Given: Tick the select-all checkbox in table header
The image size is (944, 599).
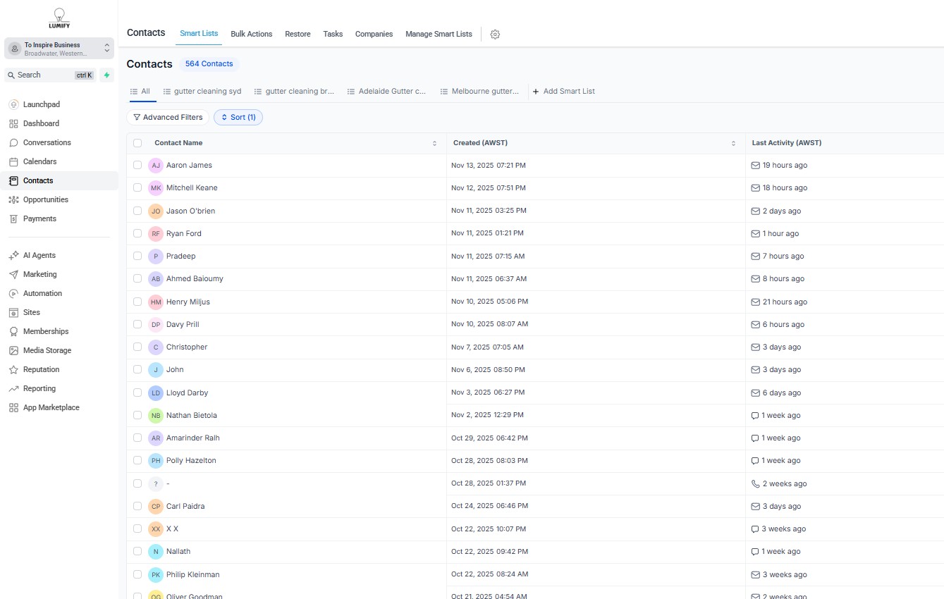Looking at the screenshot, I should click(x=137, y=143).
